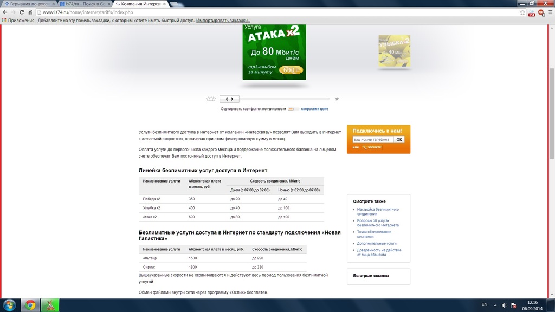The image size is (555, 312).
Task: Click the Победа x2 table row name
Action: (152, 199)
